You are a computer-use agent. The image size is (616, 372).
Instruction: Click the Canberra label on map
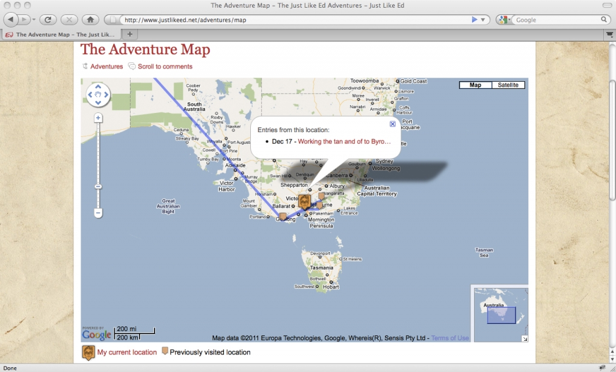pos(337,175)
